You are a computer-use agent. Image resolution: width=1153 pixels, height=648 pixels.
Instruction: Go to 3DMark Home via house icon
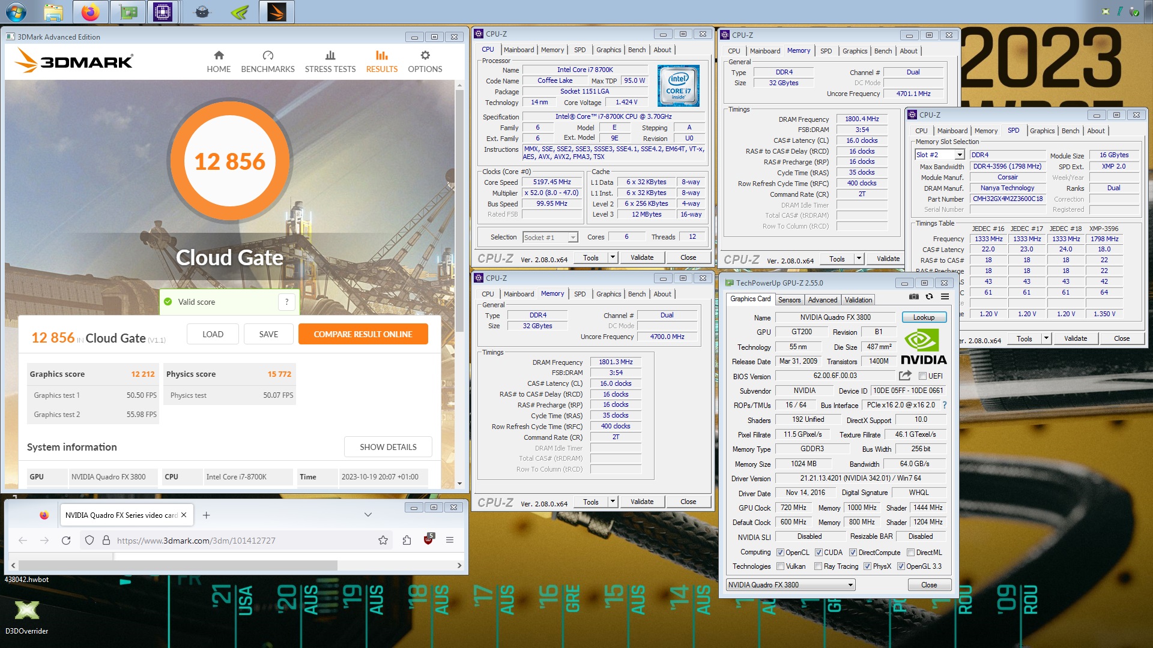click(219, 56)
